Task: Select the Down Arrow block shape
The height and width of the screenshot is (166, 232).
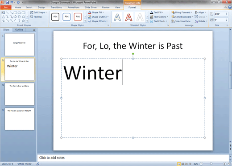Action: pyautogui.click(x=19, y=17)
